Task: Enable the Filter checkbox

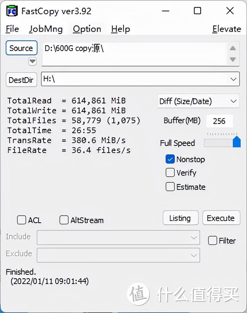Action: tap(212, 240)
